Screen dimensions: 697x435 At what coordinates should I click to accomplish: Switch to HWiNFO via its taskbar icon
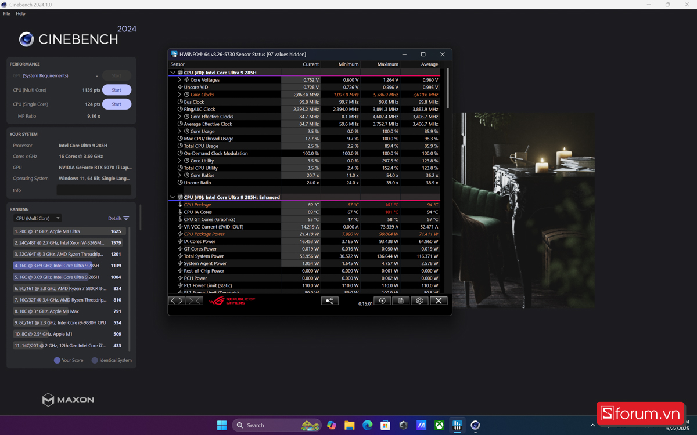(458, 425)
